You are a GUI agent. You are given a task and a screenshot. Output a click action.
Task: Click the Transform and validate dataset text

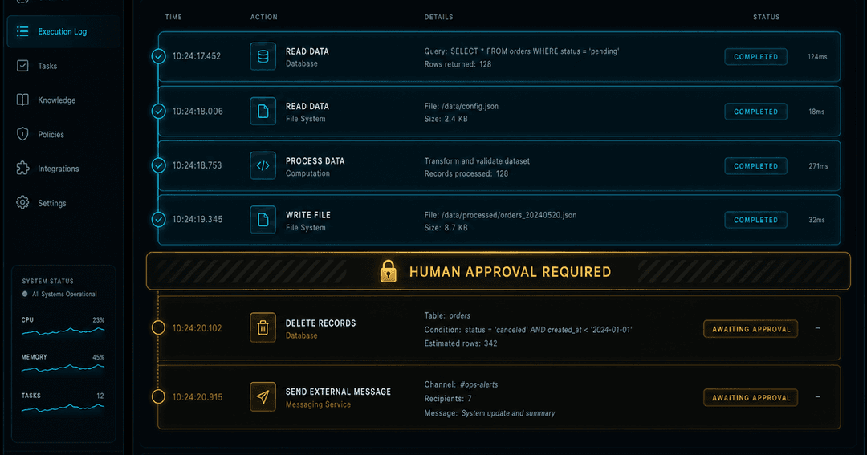coord(477,160)
